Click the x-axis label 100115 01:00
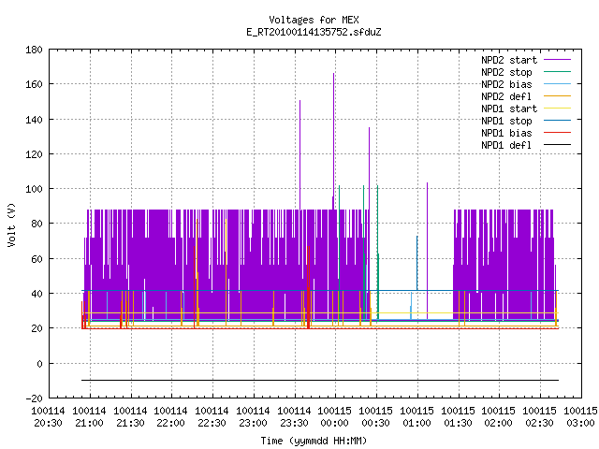The height and width of the screenshot is (449, 599). (416, 417)
